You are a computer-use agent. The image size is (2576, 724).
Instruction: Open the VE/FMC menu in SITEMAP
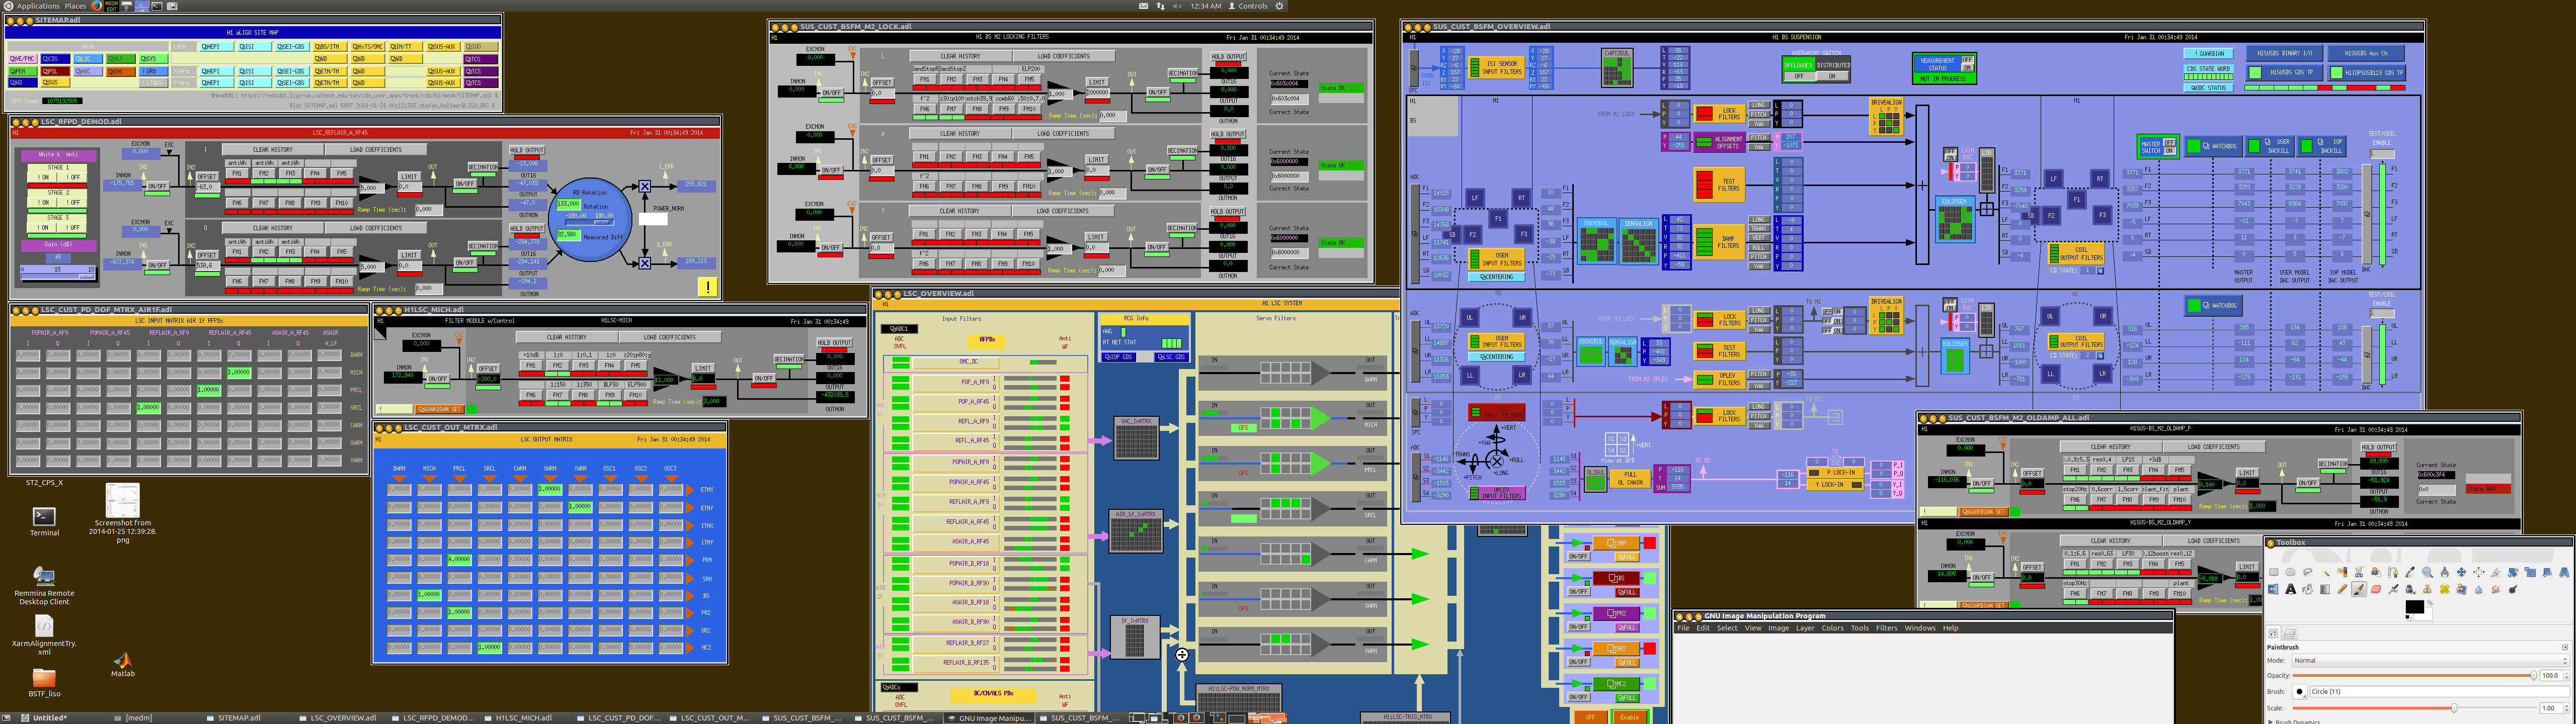(x=22, y=59)
